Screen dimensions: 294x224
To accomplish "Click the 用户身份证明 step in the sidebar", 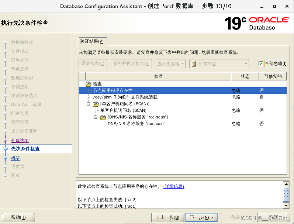I will [24, 131].
